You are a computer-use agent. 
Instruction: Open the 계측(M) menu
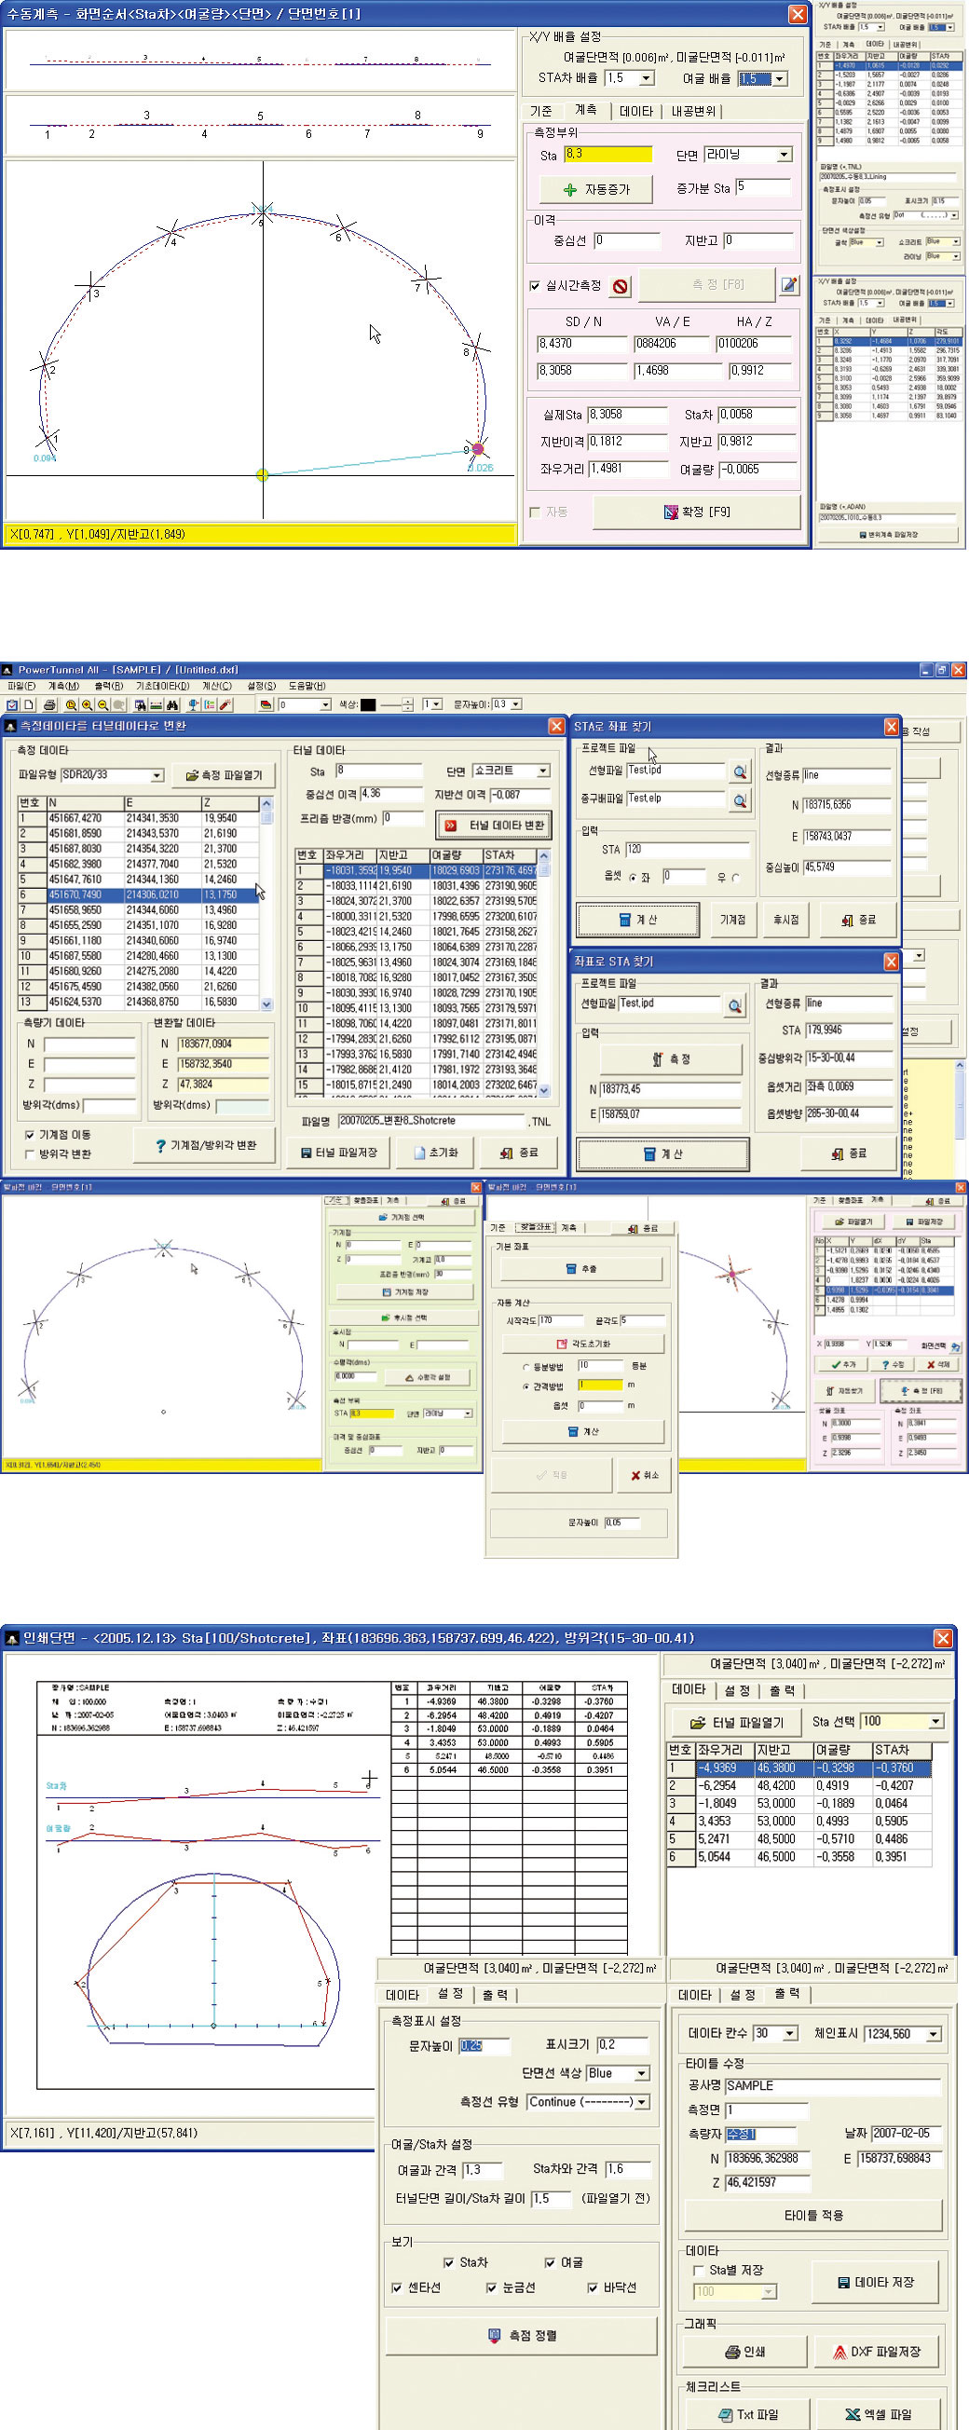63,686
